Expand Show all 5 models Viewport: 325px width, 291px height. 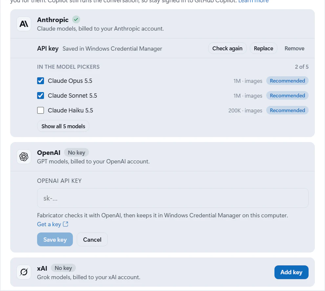coord(63,126)
